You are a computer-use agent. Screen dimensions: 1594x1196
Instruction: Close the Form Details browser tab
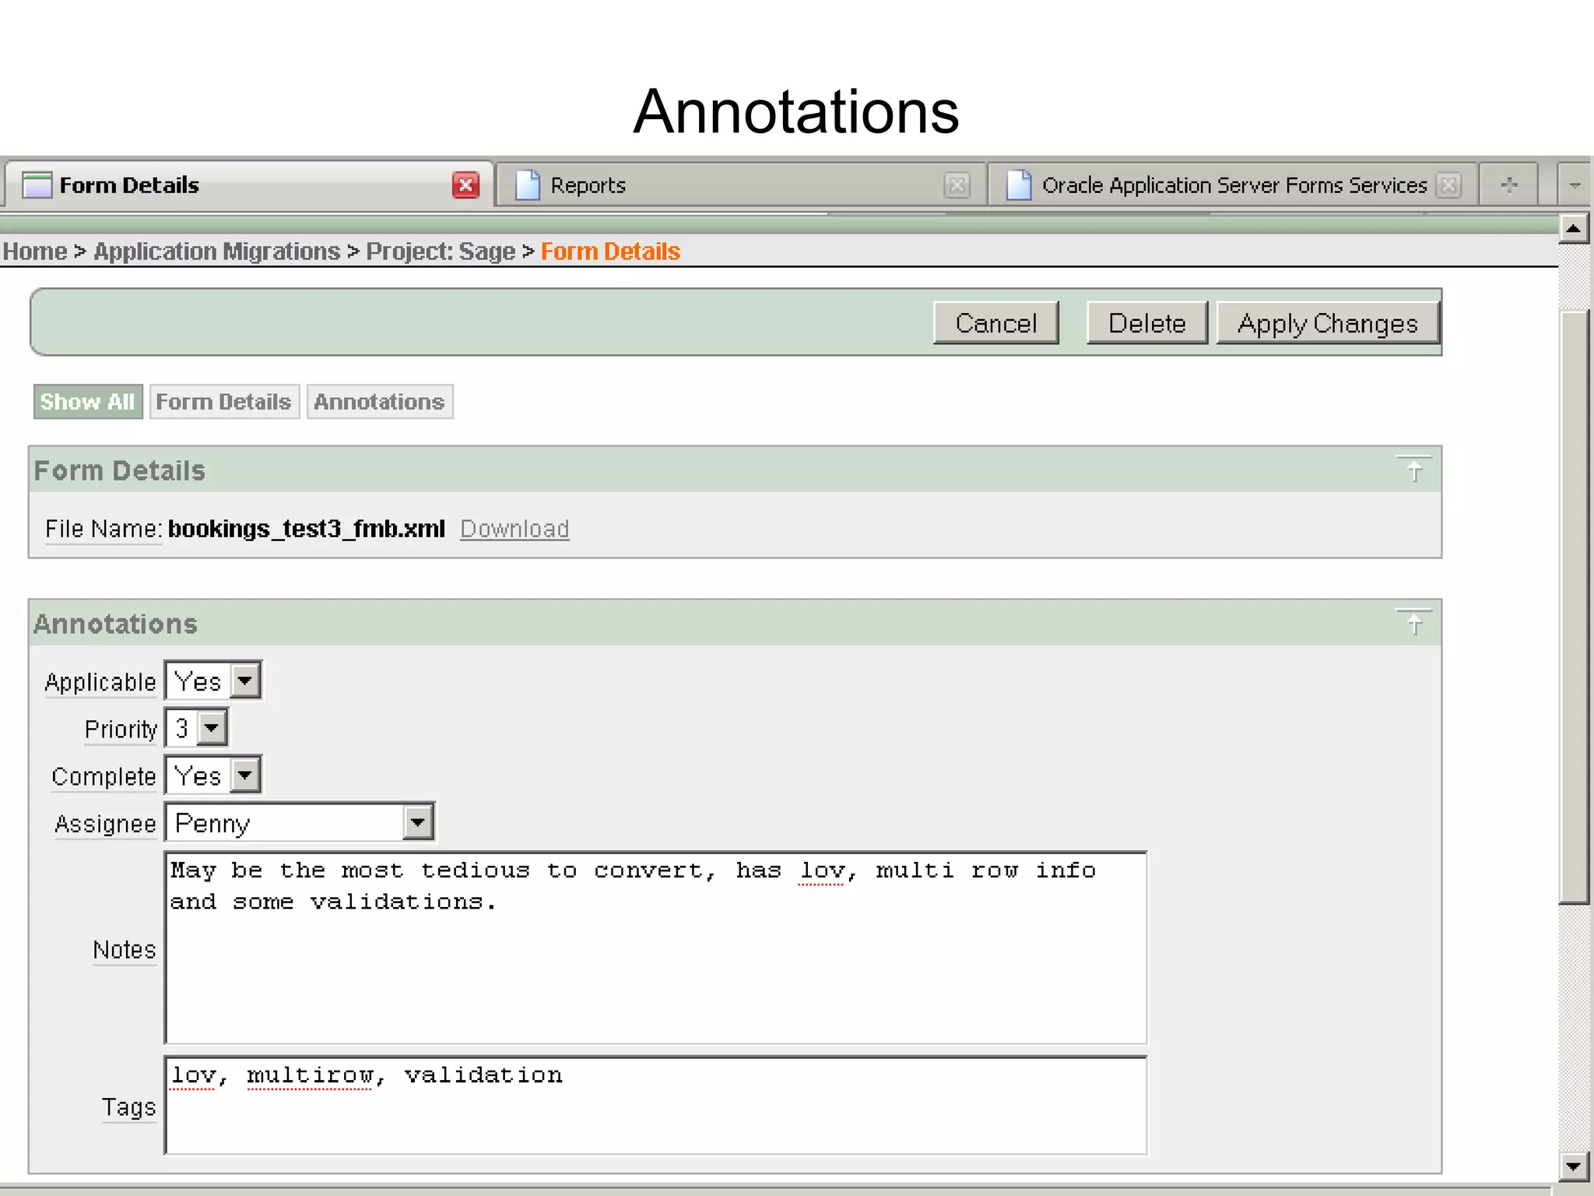click(465, 185)
